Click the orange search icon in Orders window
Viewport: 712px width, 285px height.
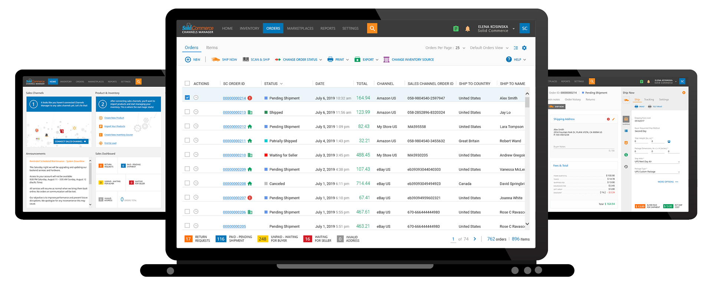tap(372, 28)
